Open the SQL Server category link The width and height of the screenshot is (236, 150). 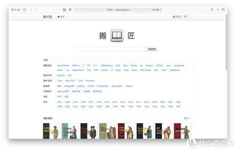pos(117,86)
